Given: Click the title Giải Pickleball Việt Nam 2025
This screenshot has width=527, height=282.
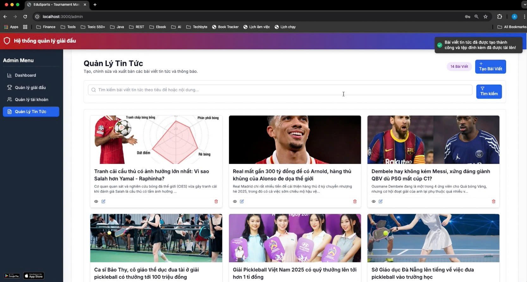Looking at the screenshot, I should pyautogui.click(x=294, y=273).
